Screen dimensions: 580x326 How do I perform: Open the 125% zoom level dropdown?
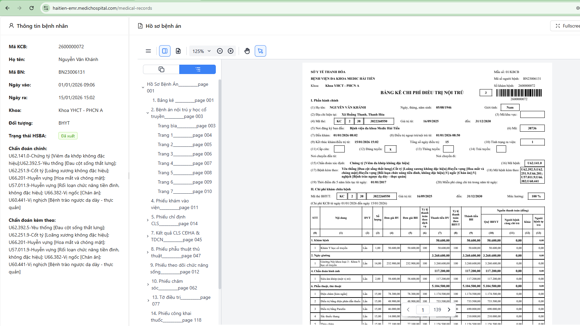pos(201,51)
